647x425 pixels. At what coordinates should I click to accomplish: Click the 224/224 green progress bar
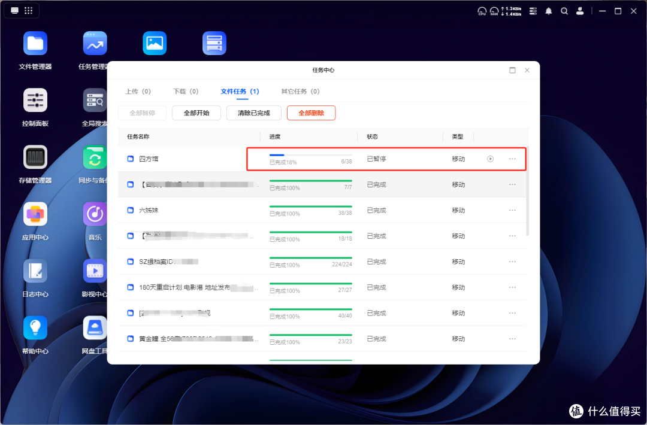[311, 258]
